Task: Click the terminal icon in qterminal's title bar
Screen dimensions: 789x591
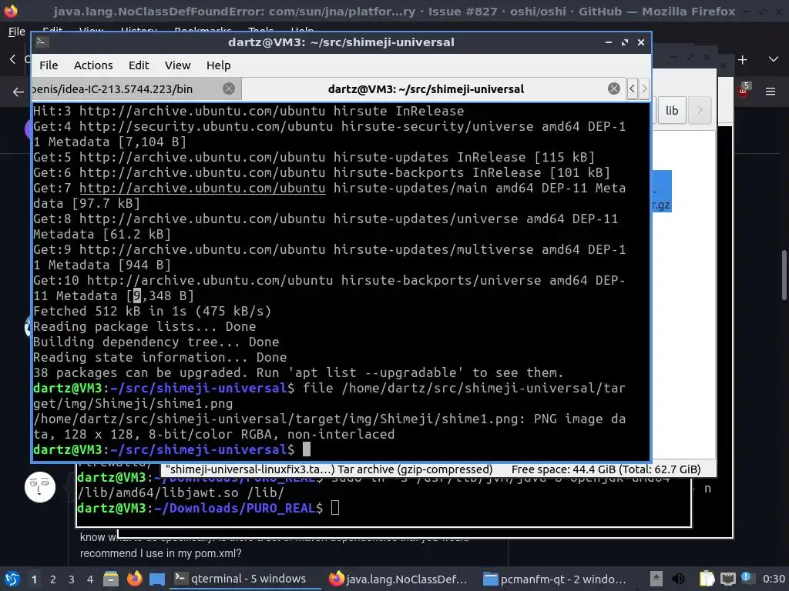Action: (x=42, y=42)
